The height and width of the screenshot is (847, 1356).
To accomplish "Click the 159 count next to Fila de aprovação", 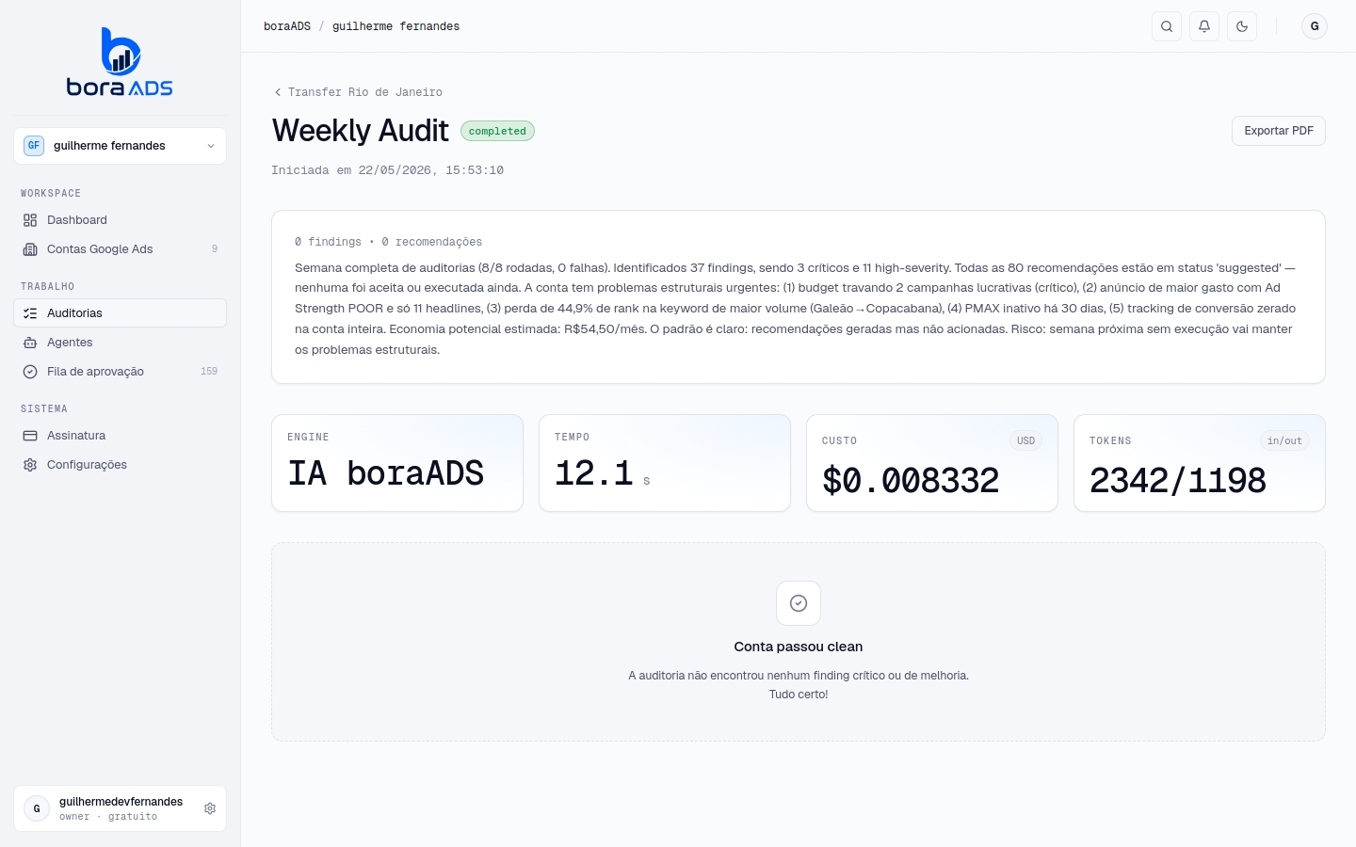I will coord(209,372).
